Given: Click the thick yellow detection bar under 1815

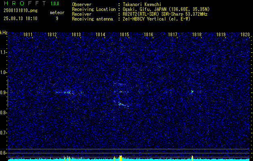Looking at the screenshot, I should click(x=121, y=158).
